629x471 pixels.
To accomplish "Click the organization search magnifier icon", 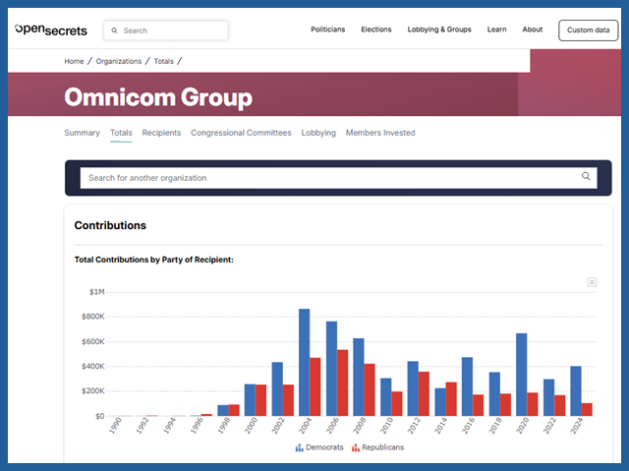I will (586, 177).
